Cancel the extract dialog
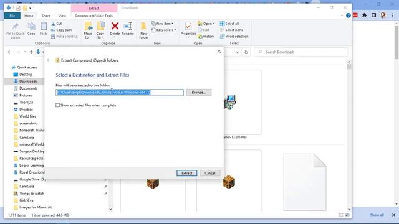 point(210,173)
